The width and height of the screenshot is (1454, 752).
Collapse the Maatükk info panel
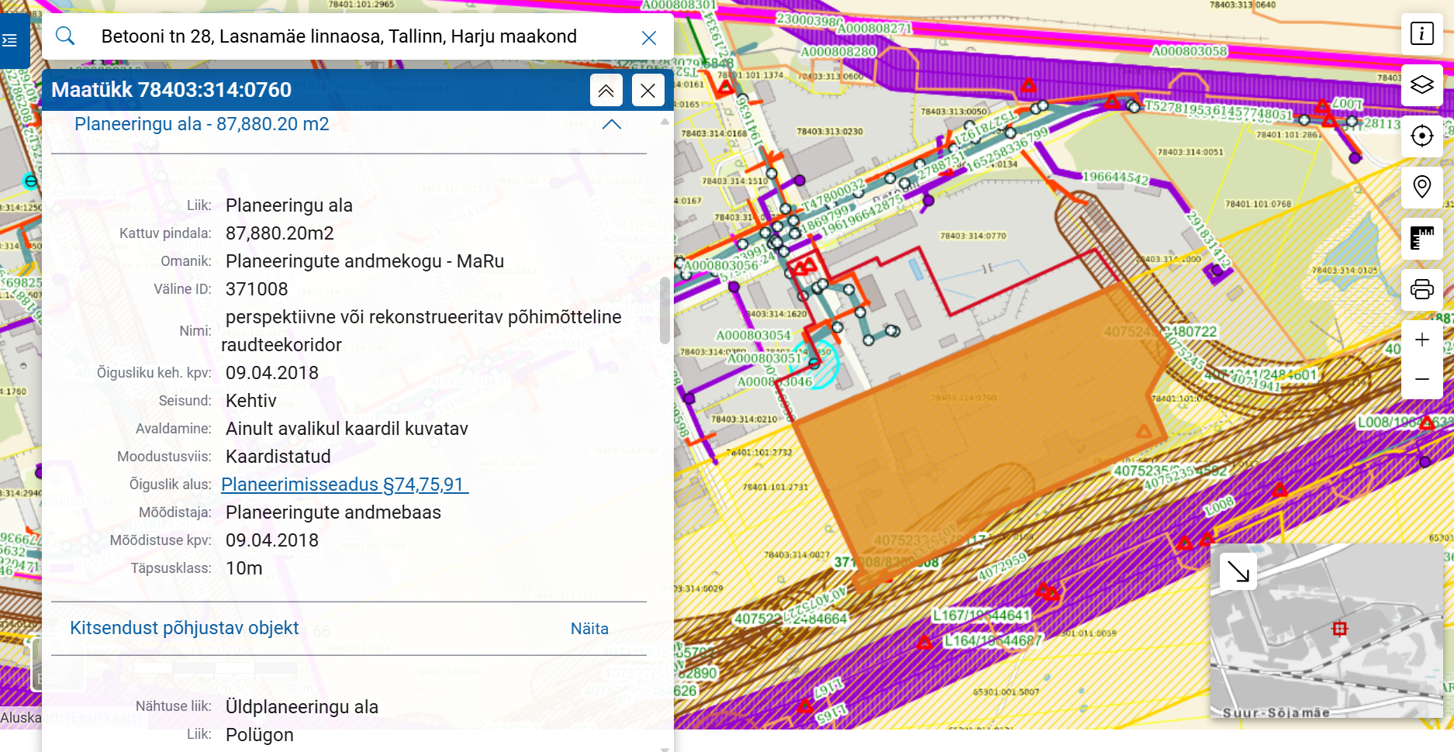tap(606, 91)
